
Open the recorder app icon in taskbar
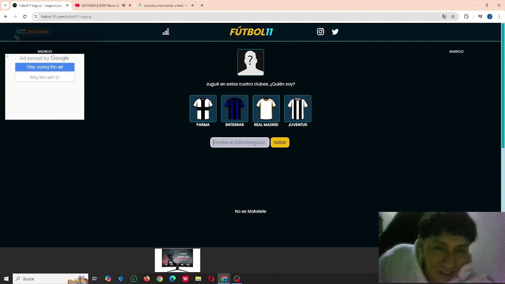tap(237, 279)
